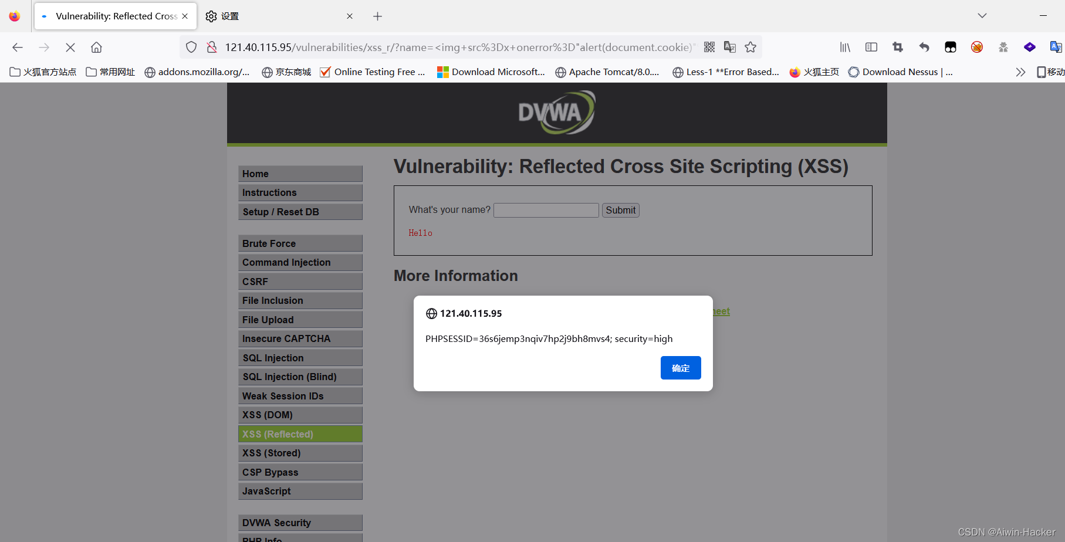
Task: Open the Online Testing Free bookmark
Action: tap(373, 72)
